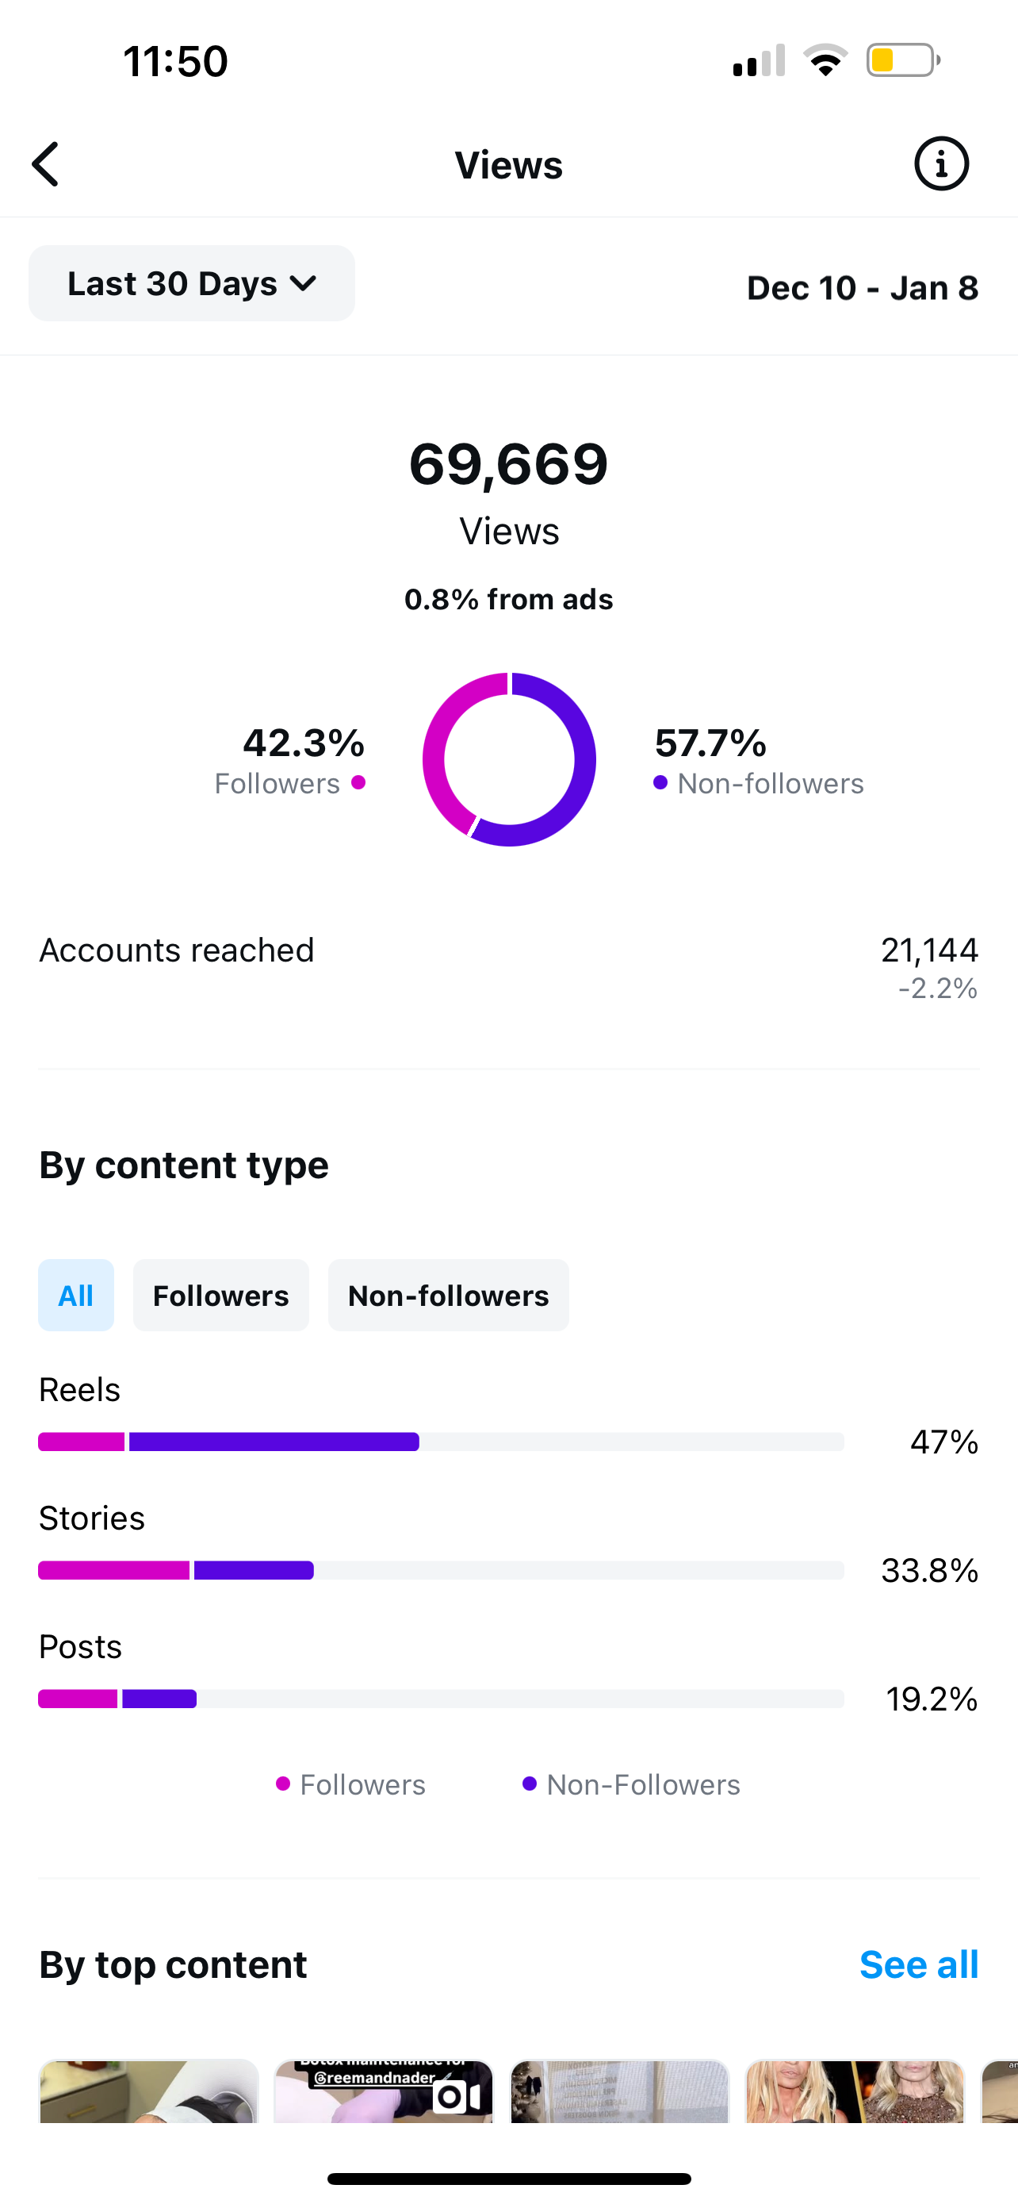1018x2204 pixels.
Task: Open the third top content thumbnail
Action: [x=619, y=2092]
